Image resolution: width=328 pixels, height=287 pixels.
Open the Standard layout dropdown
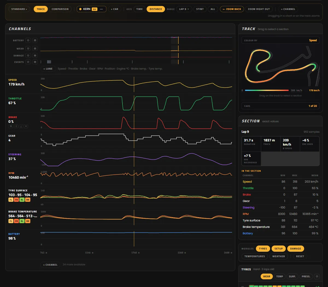coord(19,9)
